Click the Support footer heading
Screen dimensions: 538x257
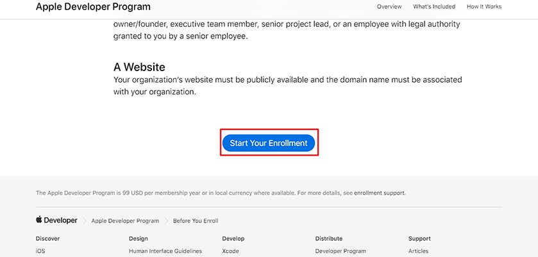[419, 238]
